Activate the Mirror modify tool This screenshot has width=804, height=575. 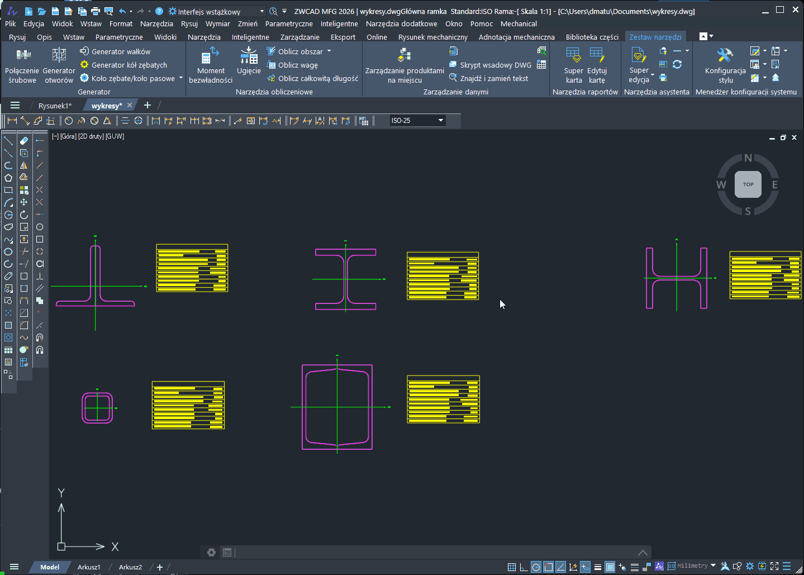pyautogui.click(x=24, y=165)
